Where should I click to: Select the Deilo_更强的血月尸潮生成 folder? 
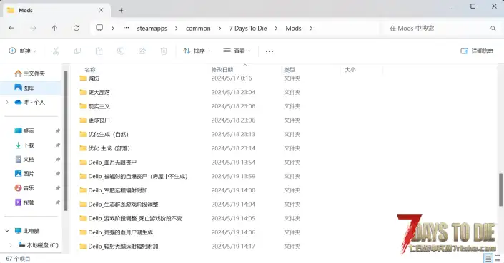116,232
